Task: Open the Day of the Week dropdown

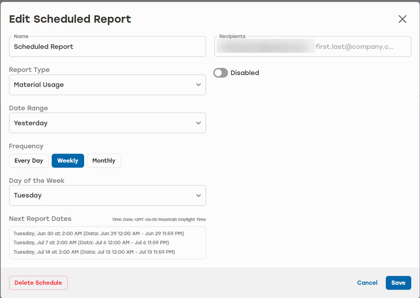Action: pos(108,195)
